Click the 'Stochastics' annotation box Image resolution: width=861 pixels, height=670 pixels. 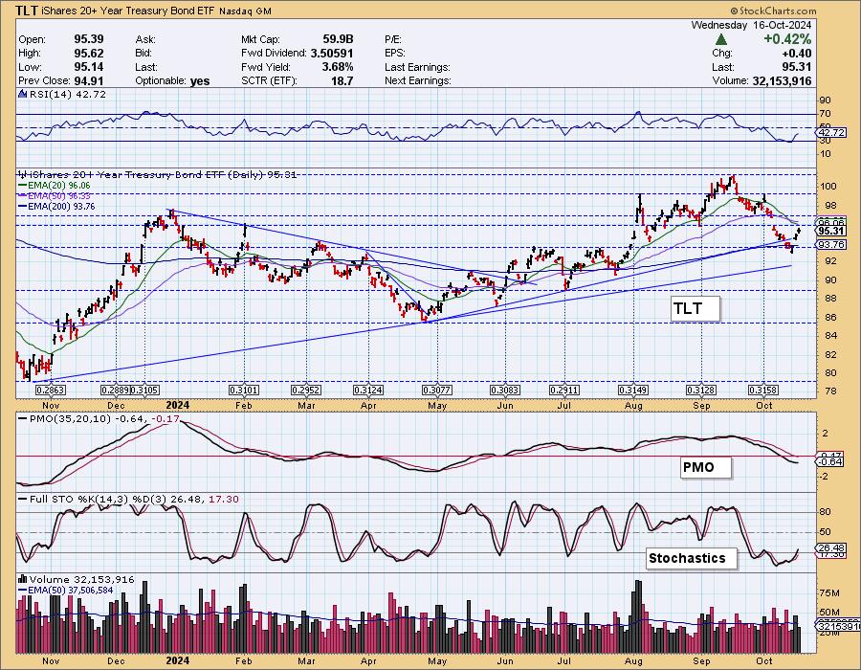[x=692, y=559]
